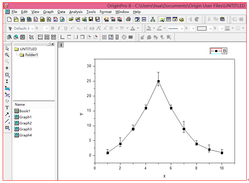Select the Text tool
The height and width of the screenshot is (183, 249).
point(7,108)
